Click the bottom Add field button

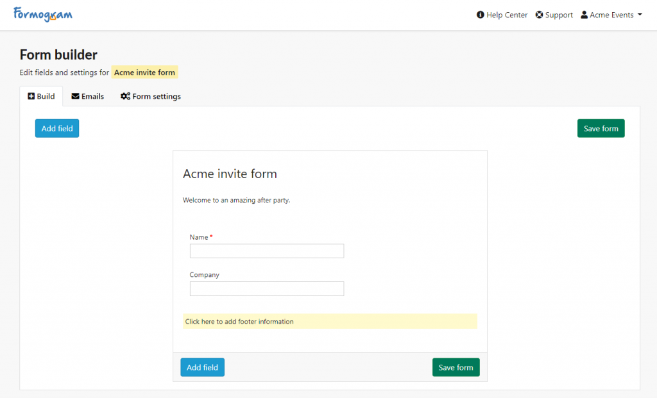click(x=202, y=367)
